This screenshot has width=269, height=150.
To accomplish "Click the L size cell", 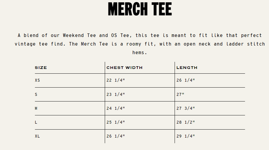I will pyautogui.click(x=36, y=122).
